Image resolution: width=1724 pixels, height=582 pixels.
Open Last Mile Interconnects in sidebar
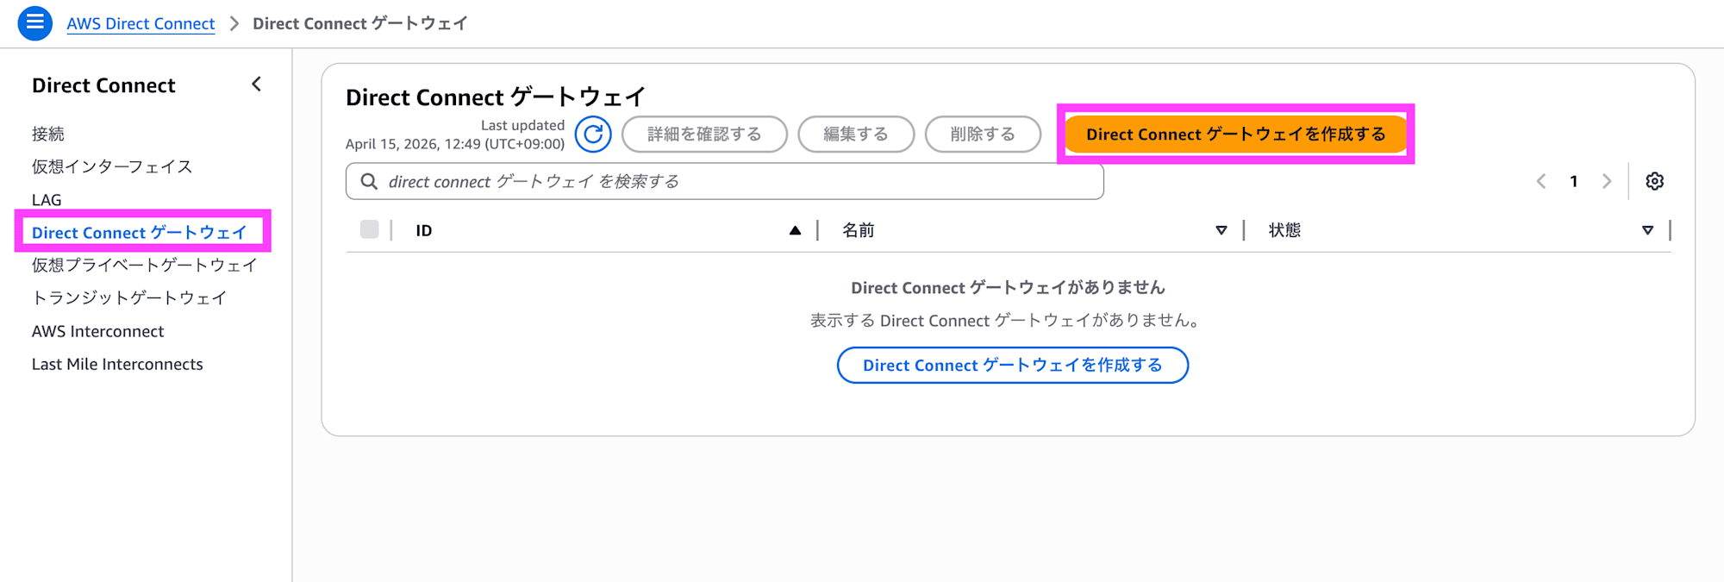[117, 364]
